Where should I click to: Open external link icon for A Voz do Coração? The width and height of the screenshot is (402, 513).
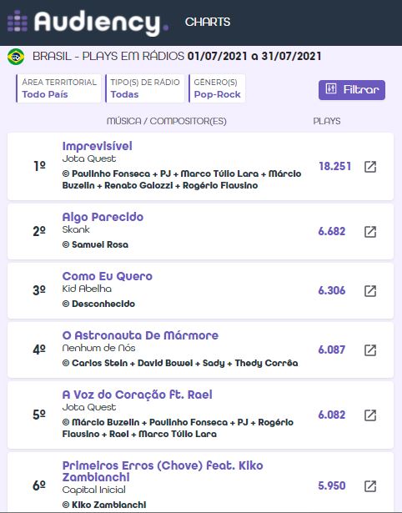coord(370,415)
